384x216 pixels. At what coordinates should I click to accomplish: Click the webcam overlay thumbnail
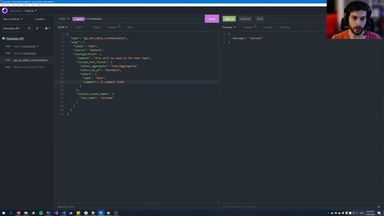point(355,19)
